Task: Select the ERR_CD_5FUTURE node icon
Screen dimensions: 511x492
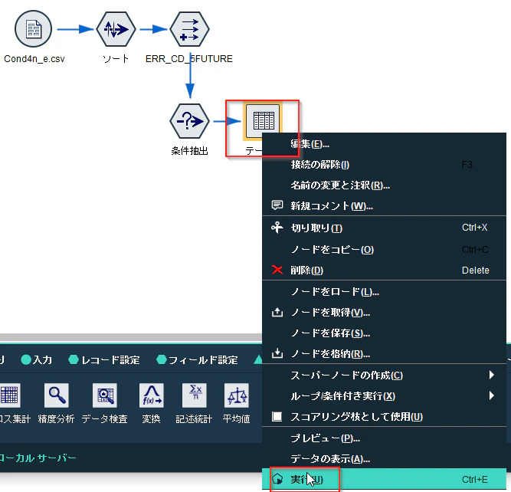Action: [x=190, y=29]
